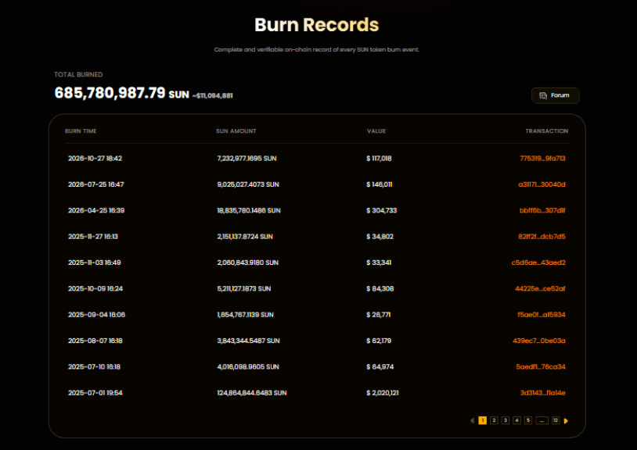This screenshot has width=637, height=450.
Task: Switch to pagination page 5
Action: (528, 420)
